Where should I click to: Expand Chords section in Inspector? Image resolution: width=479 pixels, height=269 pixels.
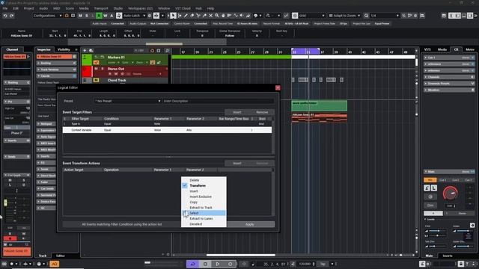click(57, 76)
